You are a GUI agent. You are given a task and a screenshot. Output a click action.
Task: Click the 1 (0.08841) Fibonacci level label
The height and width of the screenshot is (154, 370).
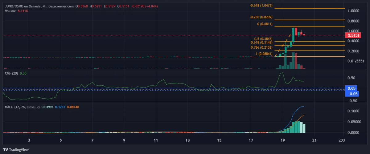264,54
